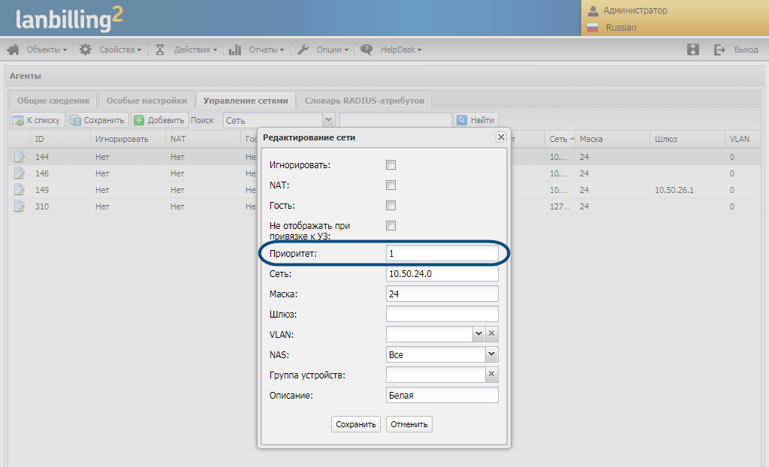Click the Administrator user icon
769x467 pixels.
(593, 11)
